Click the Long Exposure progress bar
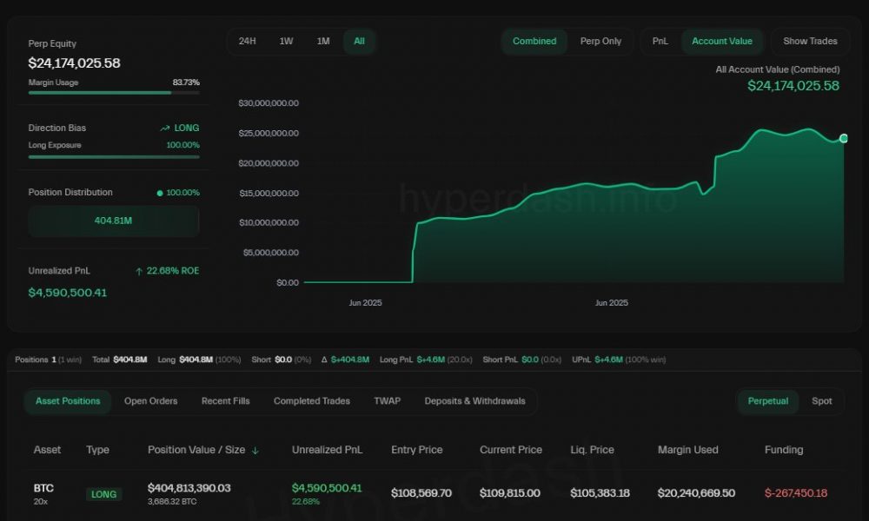Image resolution: width=869 pixels, height=521 pixels. 114,156
